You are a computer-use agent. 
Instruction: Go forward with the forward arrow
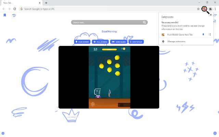tap(9, 9)
